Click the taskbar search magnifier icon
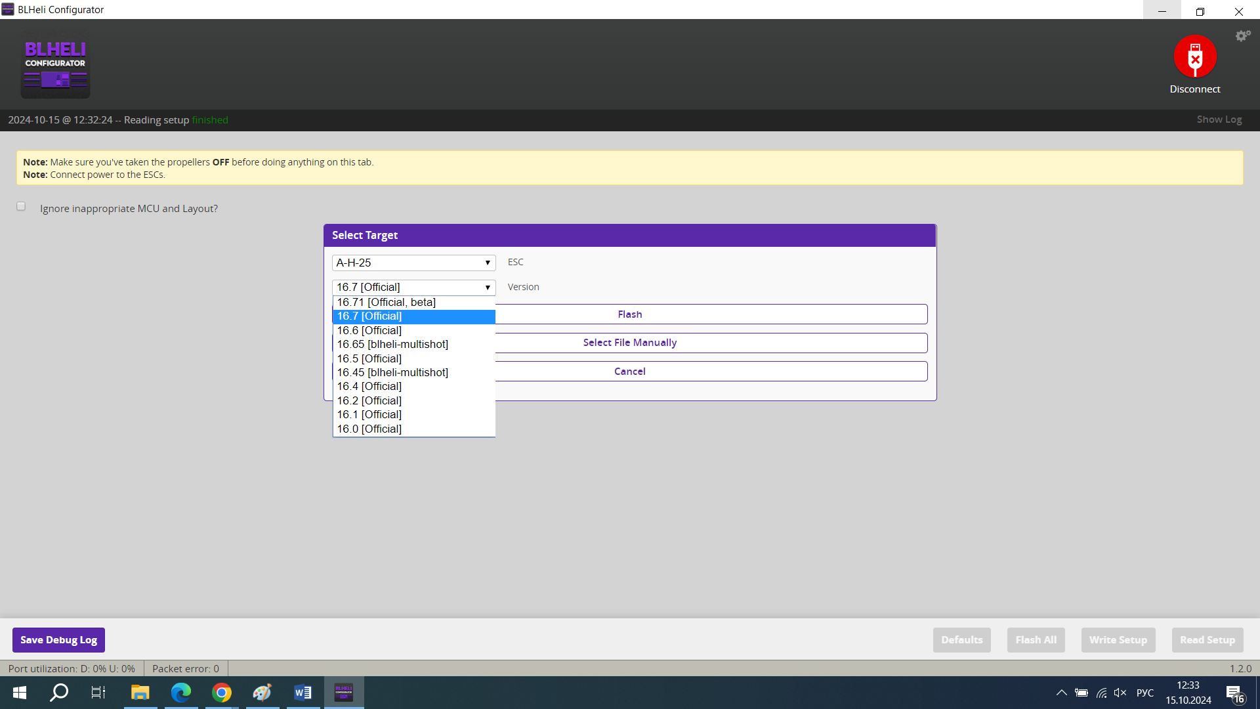The width and height of the screenshot is (1260, 709). click(x=59, y=693)
